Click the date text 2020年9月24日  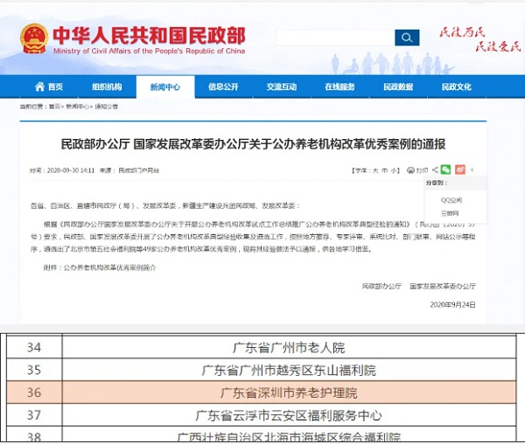coord(452,304)
